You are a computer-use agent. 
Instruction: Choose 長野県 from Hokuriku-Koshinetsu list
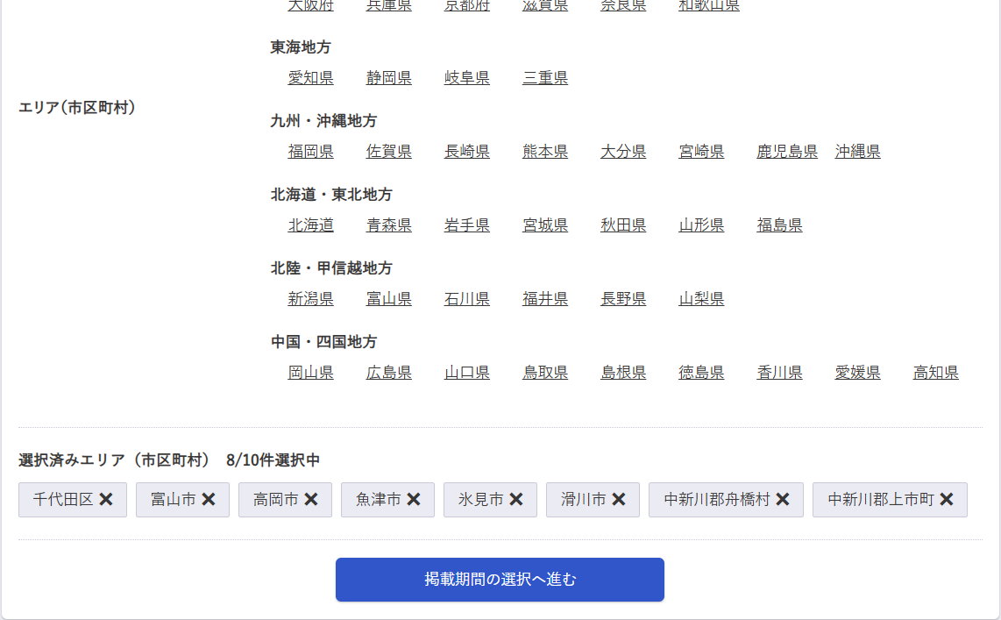click(x=623, y=299)
